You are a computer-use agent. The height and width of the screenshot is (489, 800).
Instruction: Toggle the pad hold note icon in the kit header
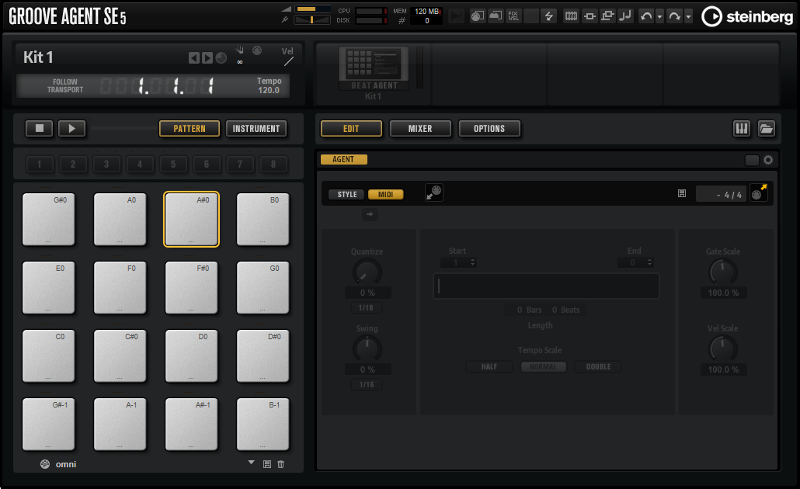tap(239, 50)
